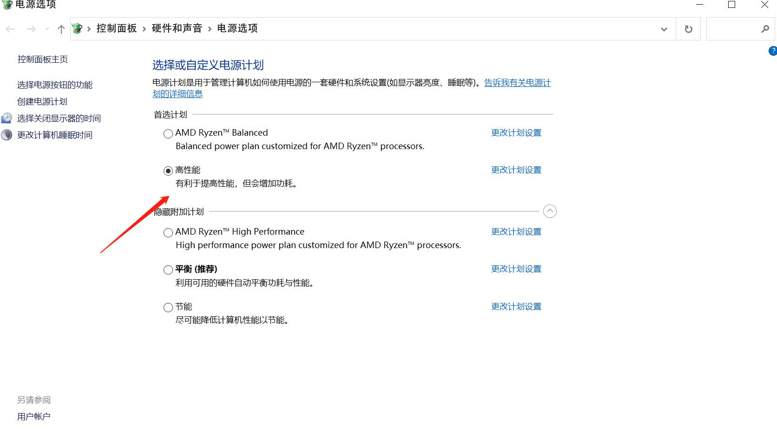The image size is (777, 433).
Task: Open the address bar dropdown arrow
Action: (664, 29)
